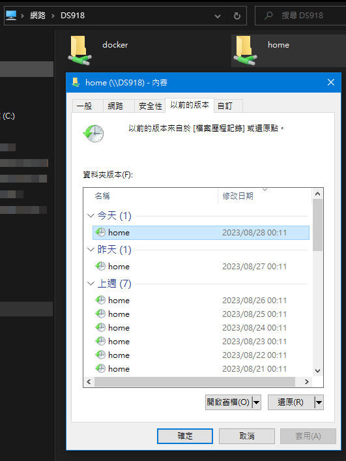Close the home properties dialog

click(331, 82)
